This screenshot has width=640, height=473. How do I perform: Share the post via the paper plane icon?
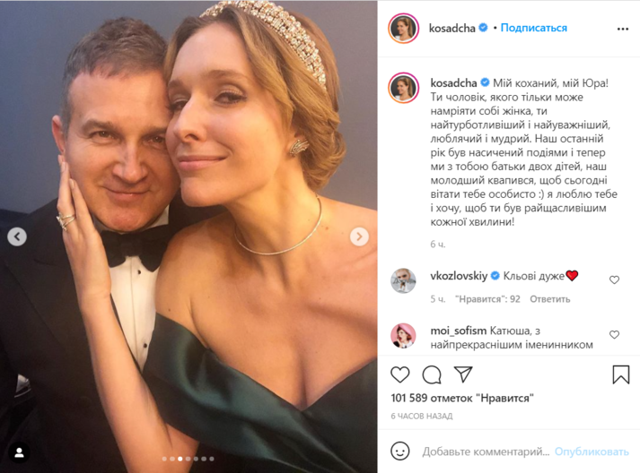[x=463, y=374]
